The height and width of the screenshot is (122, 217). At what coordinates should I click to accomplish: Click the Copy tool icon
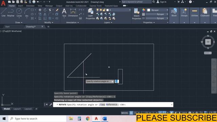coord(40,14)
